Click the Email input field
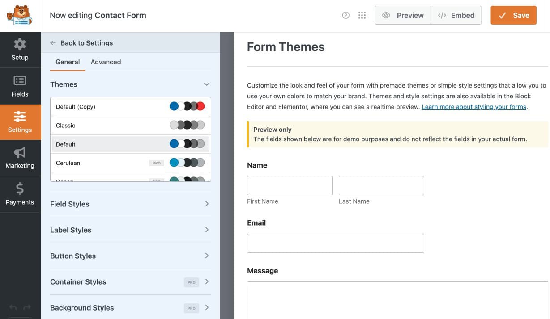 336,243
